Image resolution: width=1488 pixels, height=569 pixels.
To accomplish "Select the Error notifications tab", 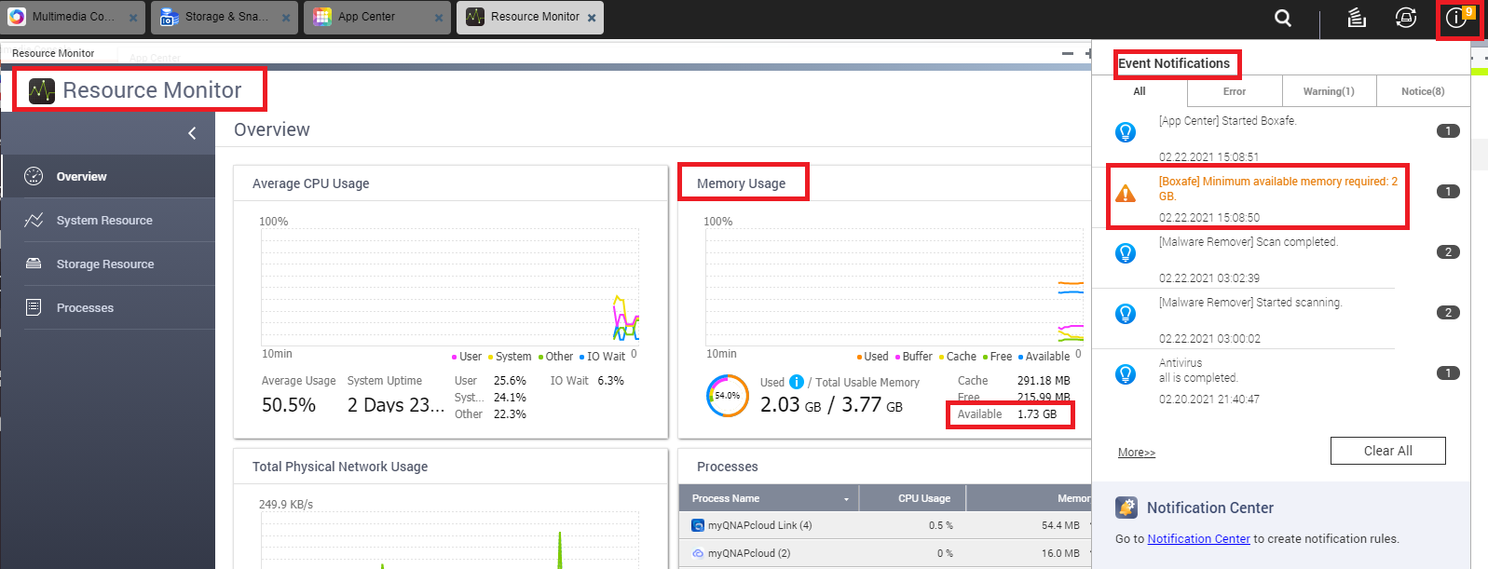I will pos(1235,91).
